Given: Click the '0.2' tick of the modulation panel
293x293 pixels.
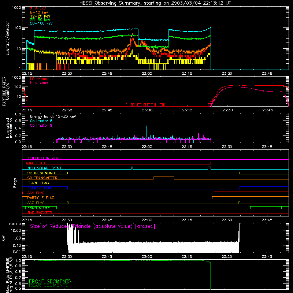Looking at the screenshot, I should (x=18, y=136).
